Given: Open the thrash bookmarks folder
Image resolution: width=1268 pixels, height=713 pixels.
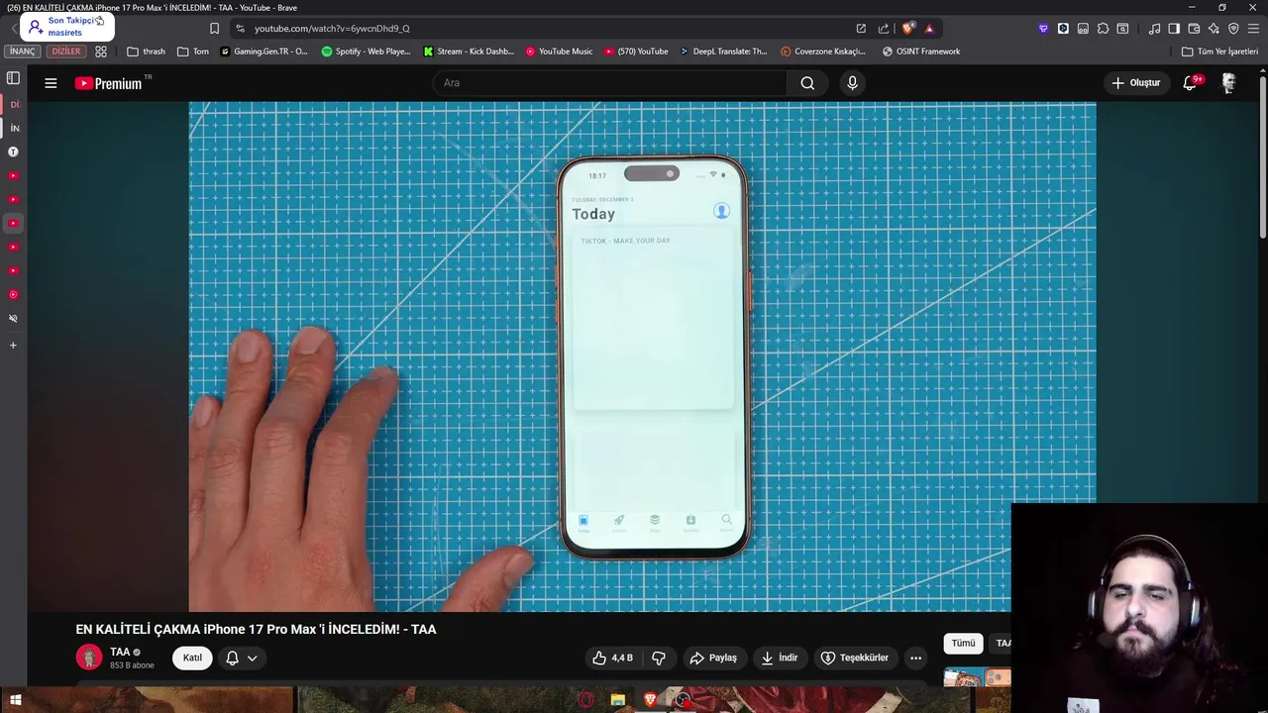Looking at the screenshot, I should tap(146, 51).
